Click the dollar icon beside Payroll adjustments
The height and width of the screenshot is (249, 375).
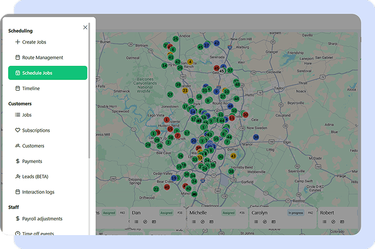(x=17, y=219)
